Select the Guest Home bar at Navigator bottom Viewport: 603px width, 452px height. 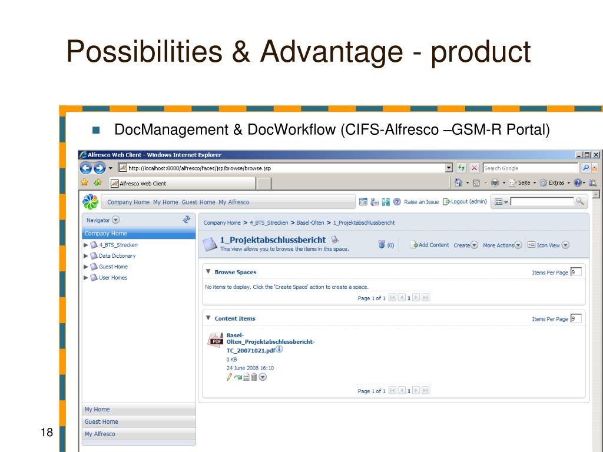(139, 421)
